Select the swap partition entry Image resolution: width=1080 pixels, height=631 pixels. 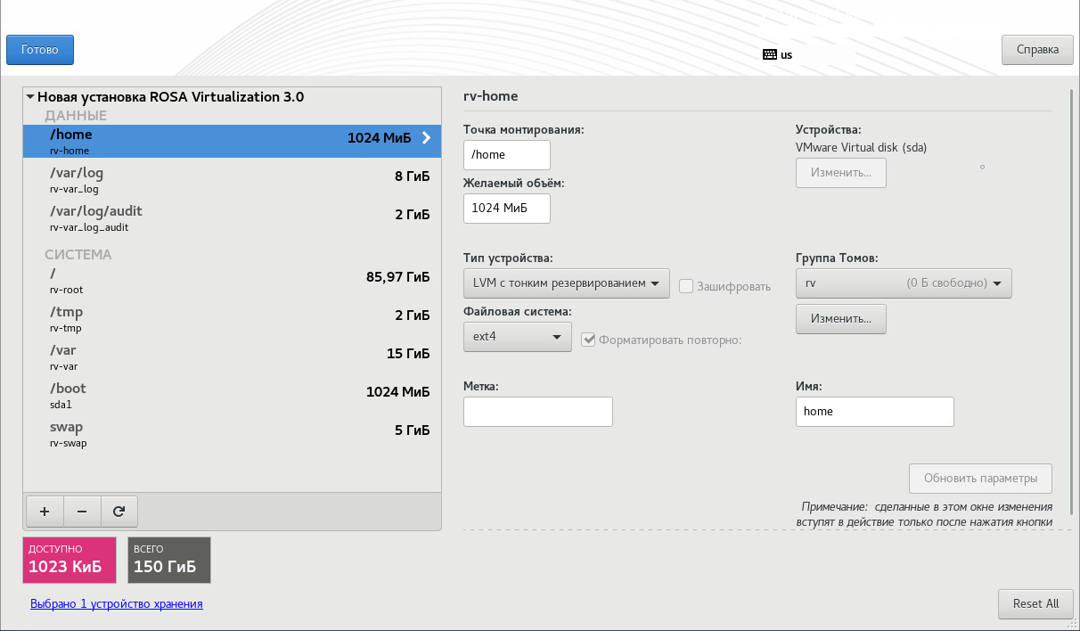point(232,433)
